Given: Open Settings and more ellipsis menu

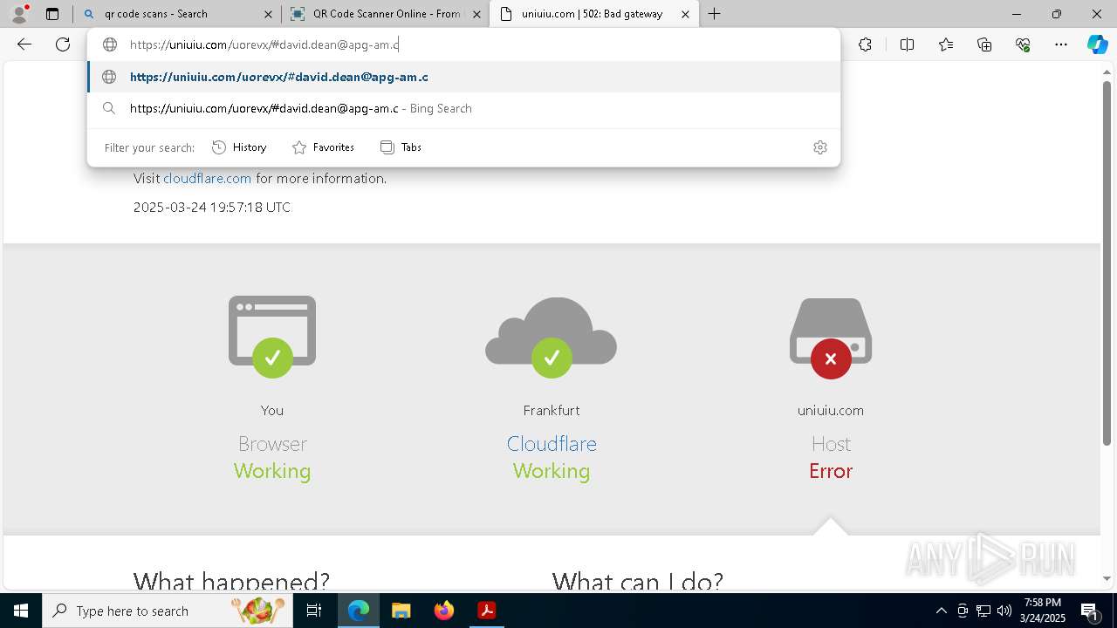Looking at the screenshot, I should point(1061,44).
